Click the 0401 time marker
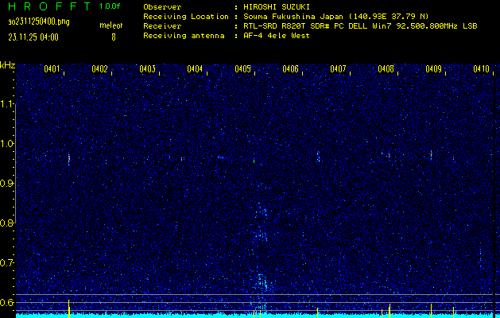 tap(53, 69)
